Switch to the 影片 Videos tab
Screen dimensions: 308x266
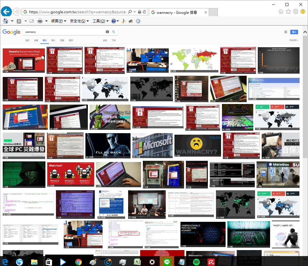pos(53,40)
